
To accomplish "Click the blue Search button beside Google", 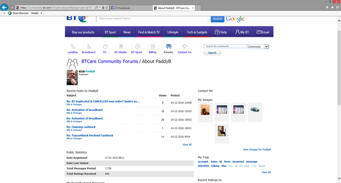I will point(217,19).
